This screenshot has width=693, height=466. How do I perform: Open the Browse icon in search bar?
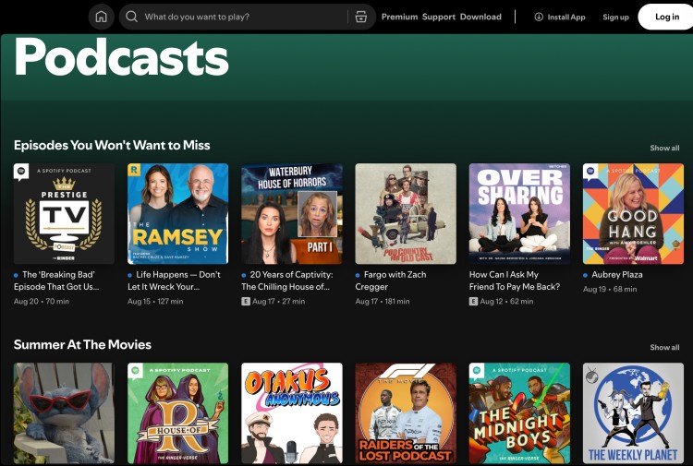click(x=361, y=17)
